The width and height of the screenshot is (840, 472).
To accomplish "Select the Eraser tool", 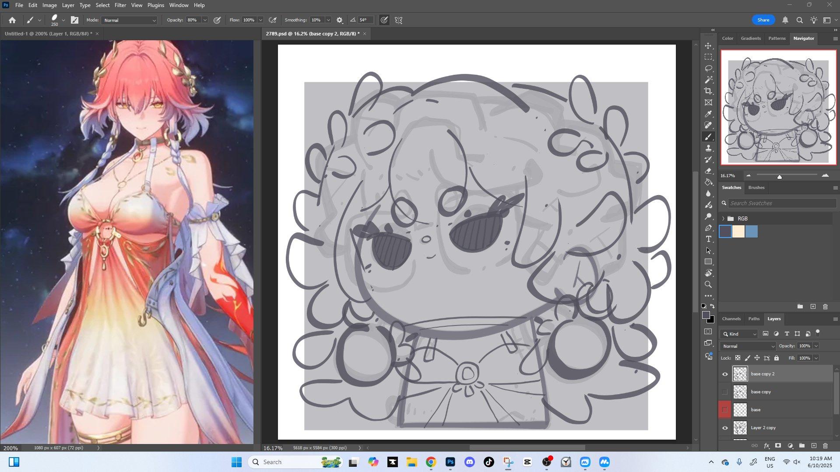I will pos(708,171).
